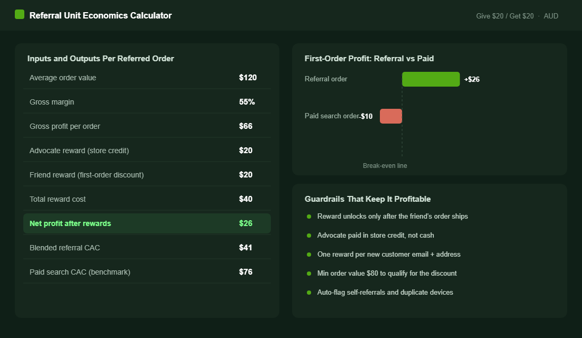Click Min order value $80 guardrail

tap(387, 274)
